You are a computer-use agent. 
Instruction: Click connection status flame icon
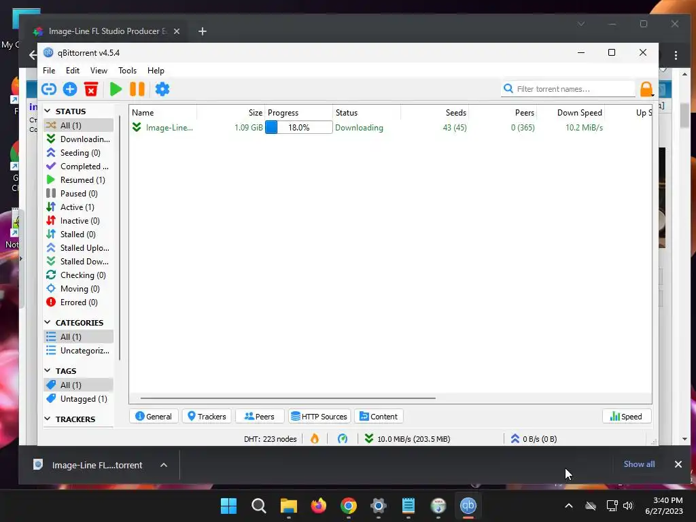click(x=315, y=439)
